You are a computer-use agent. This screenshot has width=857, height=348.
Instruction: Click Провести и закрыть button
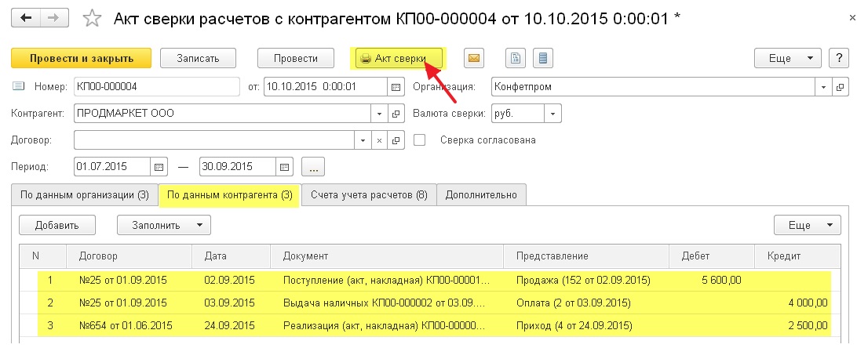click(82, 58)
